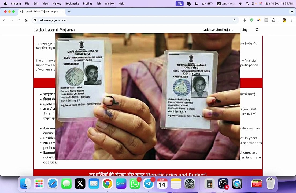This screenshot has width=296, height=193.
Task: Toggle the Focus moon icon
Action: (x=196, y=3)
